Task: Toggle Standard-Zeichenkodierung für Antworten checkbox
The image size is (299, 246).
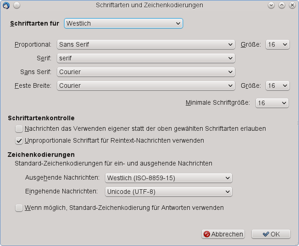Action: pyautogui.click(x=19, y=208)
